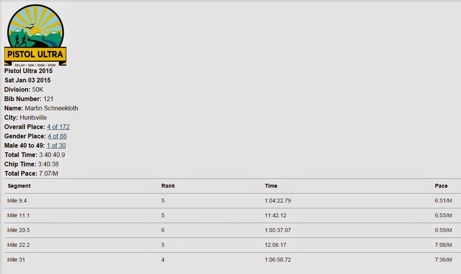Click the Chip Time value 3:40:38
Screen dimensions: 461x274
point(48,164)
